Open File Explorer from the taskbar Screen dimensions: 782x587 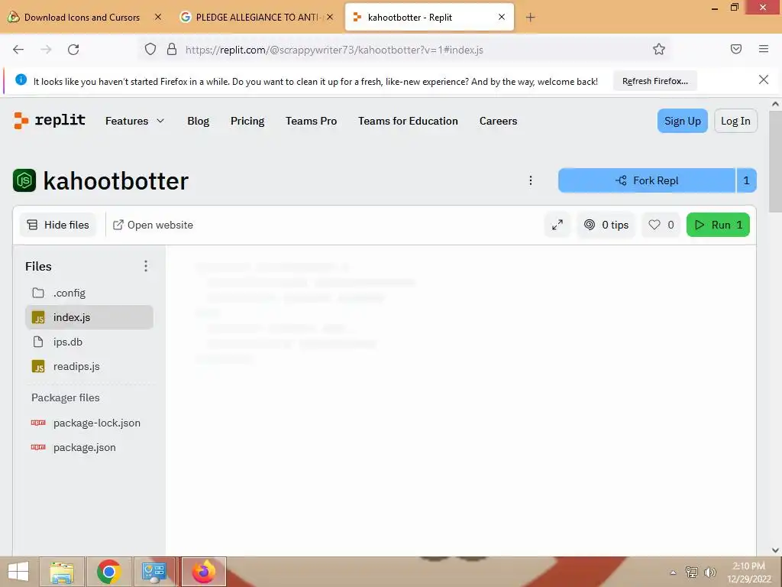(x=63, y=572)
